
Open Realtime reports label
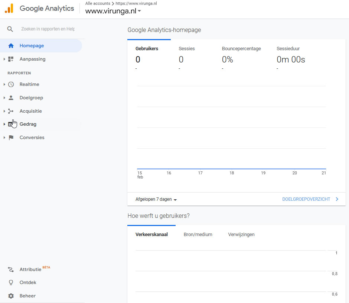(x=29, y=84)
